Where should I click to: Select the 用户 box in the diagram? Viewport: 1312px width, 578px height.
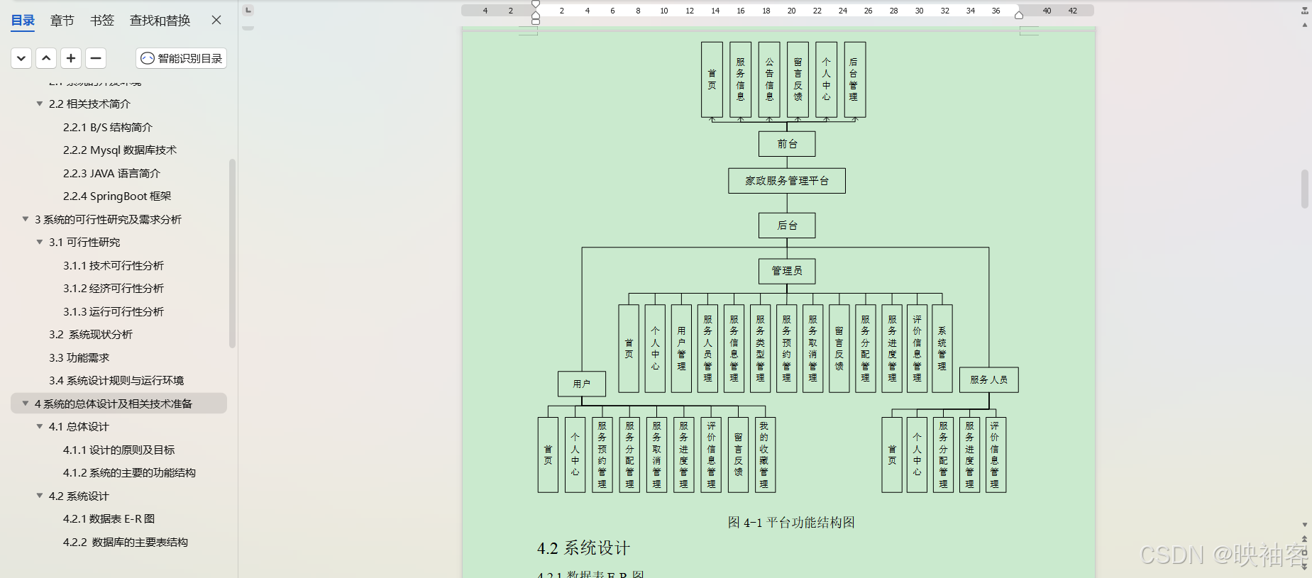(x=582, y=384)
